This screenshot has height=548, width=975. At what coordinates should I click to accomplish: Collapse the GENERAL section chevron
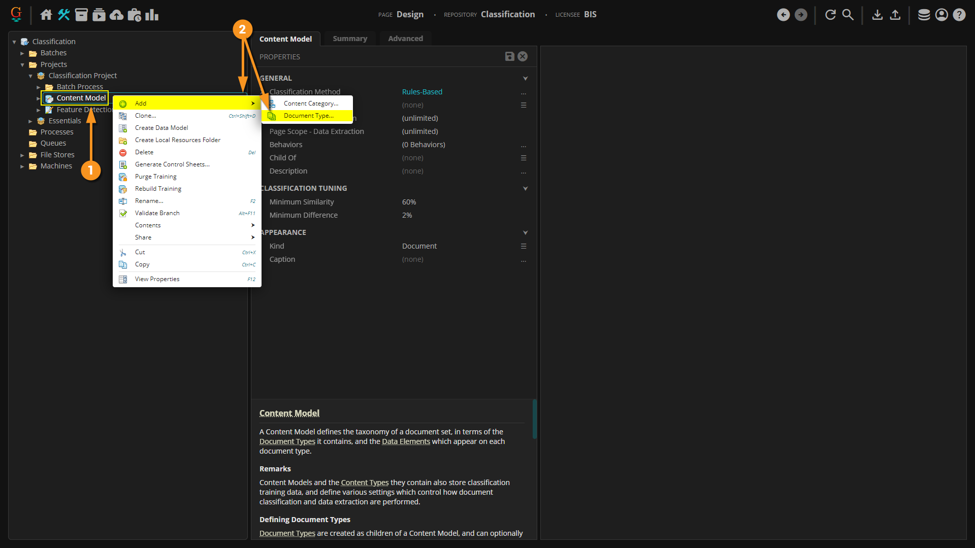click(525, 78)
